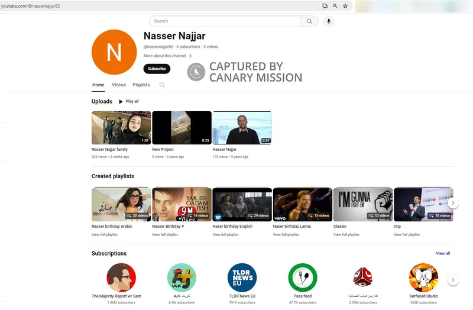
Task: Open Nasser Najjar family video thumbnail
Action: pos(121,128)
